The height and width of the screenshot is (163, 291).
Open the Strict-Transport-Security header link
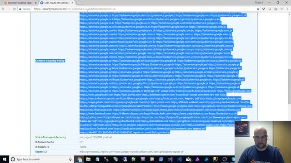50,137
